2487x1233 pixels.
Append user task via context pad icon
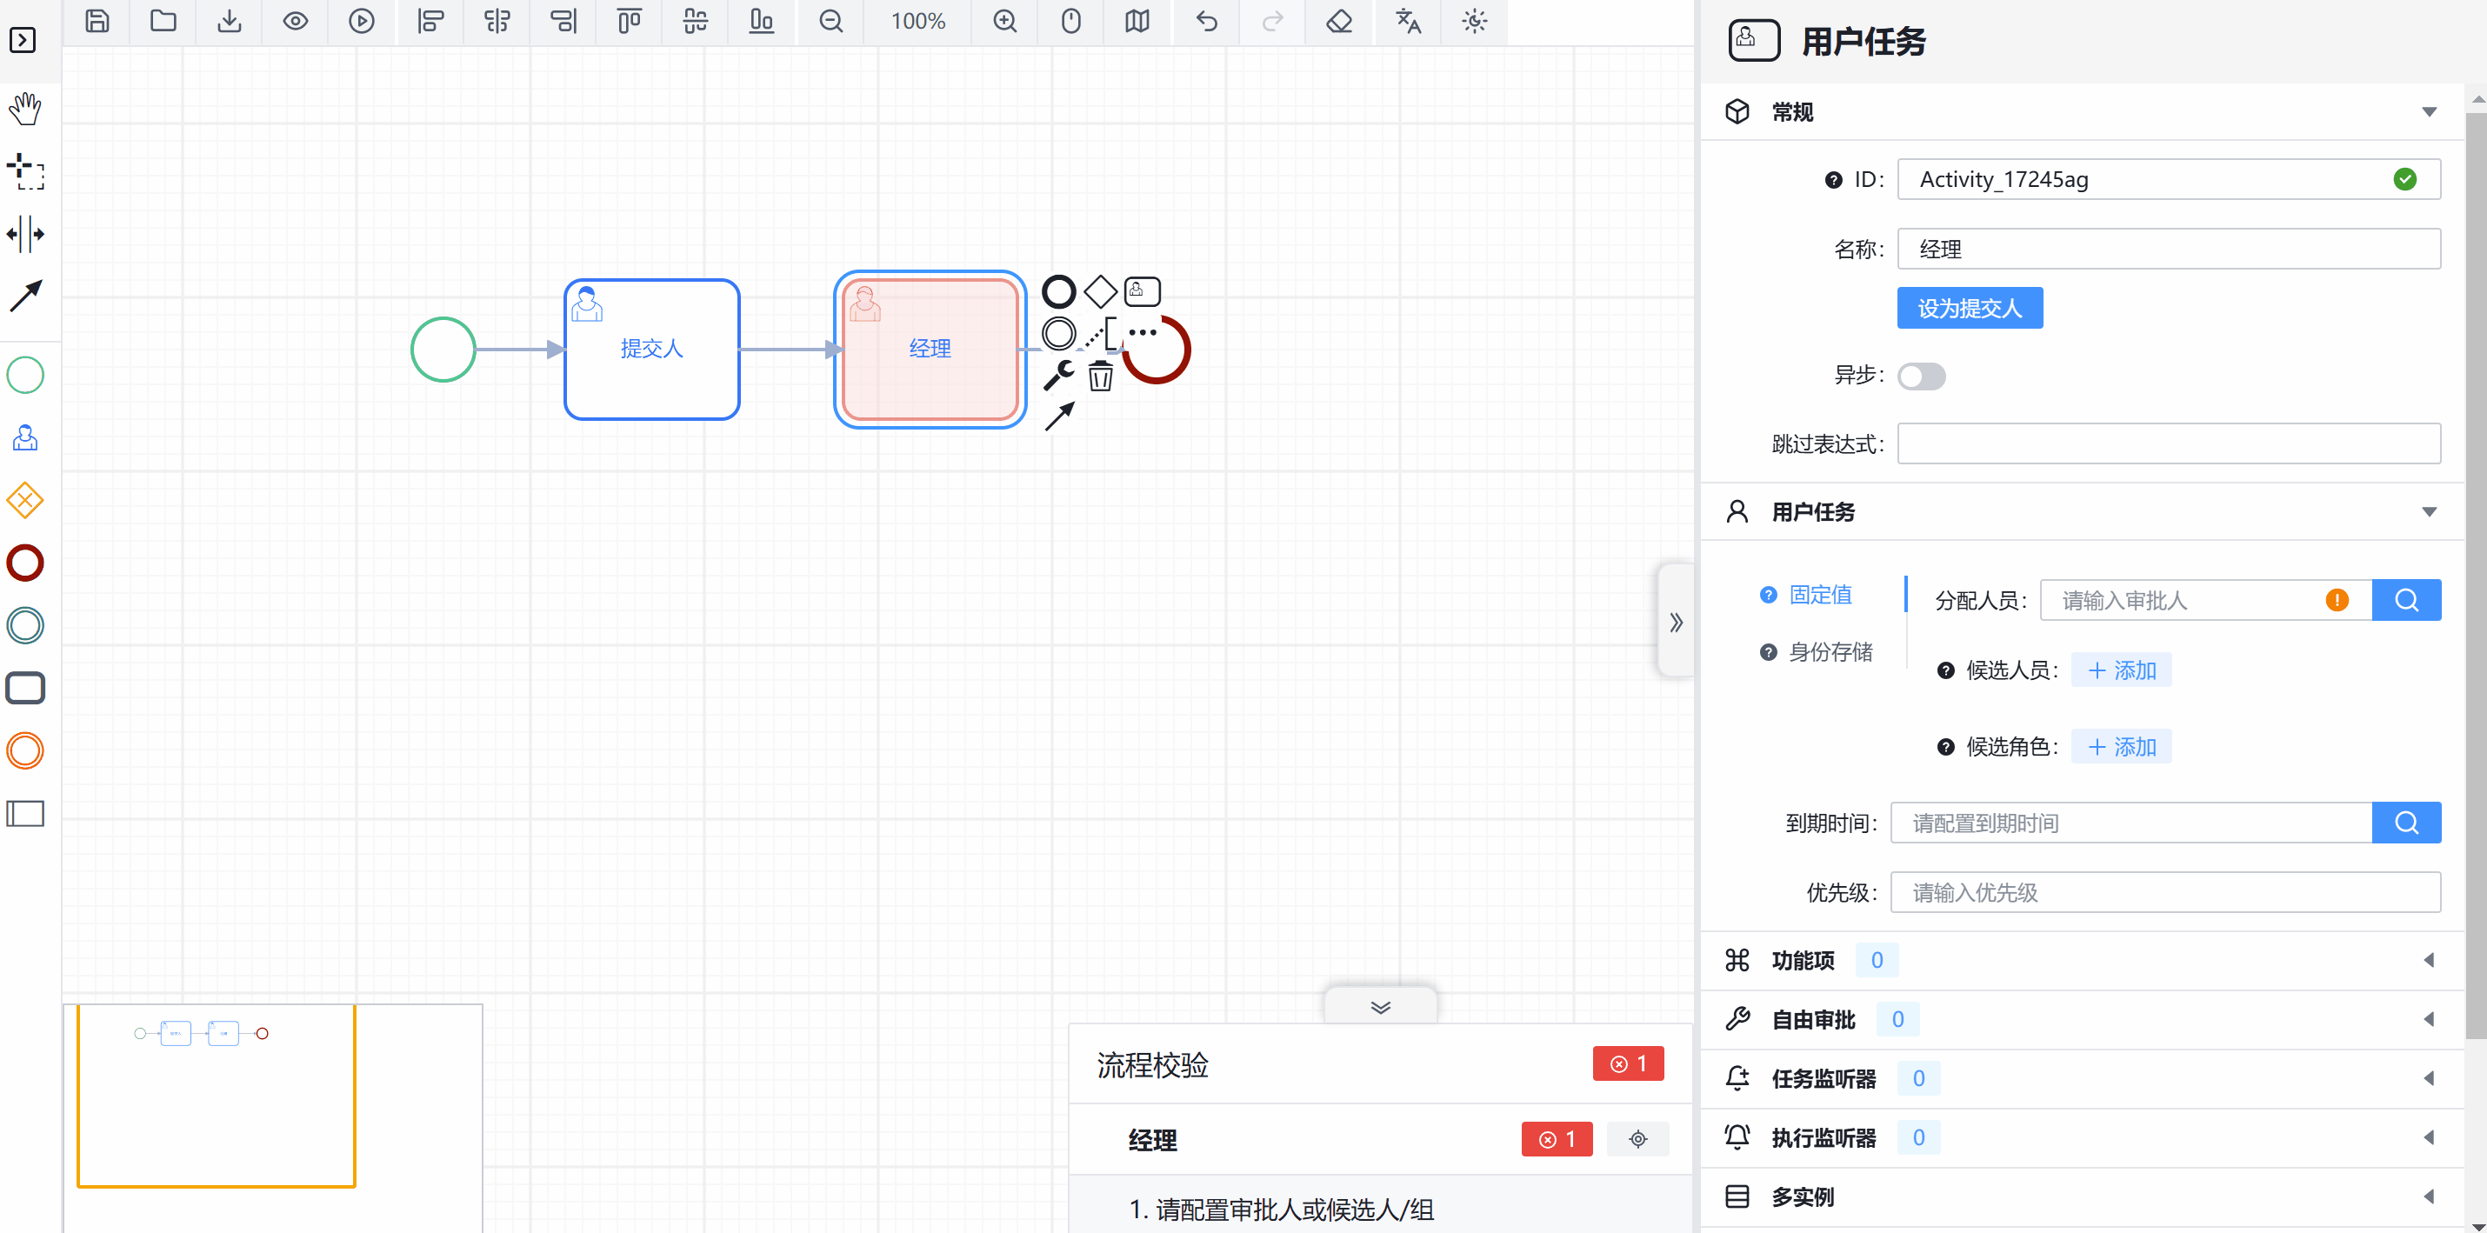point(1142,290)
